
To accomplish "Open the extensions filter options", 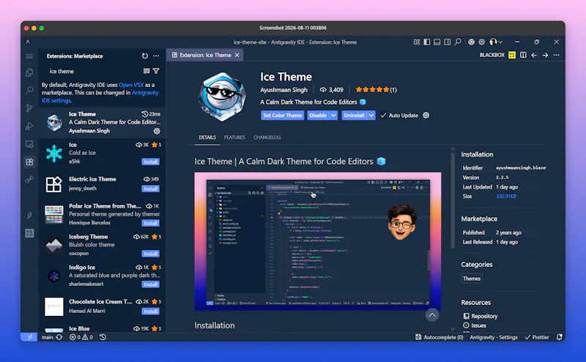I will [156, 71].
